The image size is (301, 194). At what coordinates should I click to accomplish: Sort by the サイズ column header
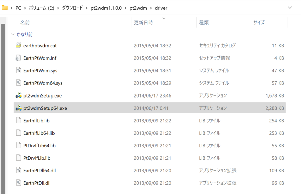pos(259,23)
